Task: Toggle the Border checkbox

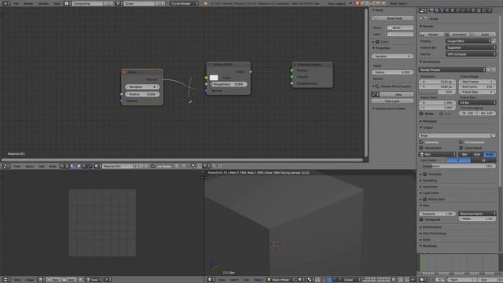Action: [421, 113]
